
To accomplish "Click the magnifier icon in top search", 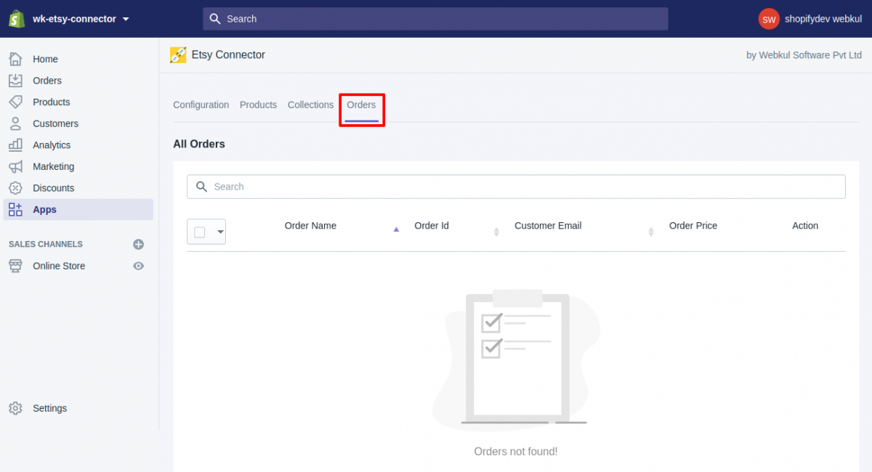I will pyautogui.click(x=215, y=19).
